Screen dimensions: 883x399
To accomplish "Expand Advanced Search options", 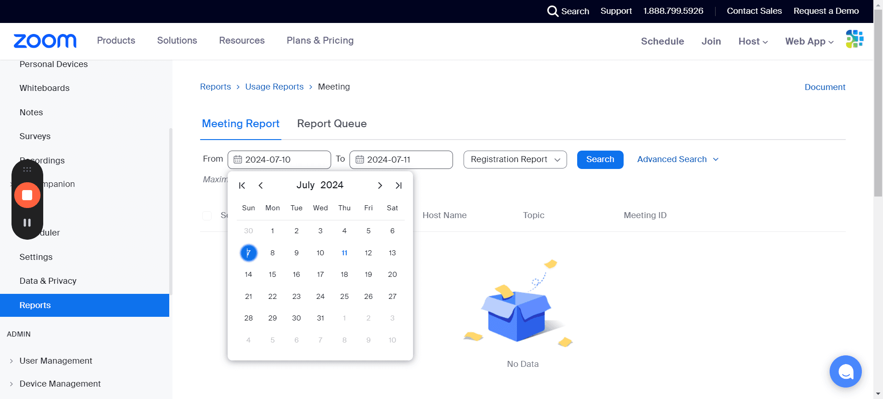I will click(x=678, y=159).
